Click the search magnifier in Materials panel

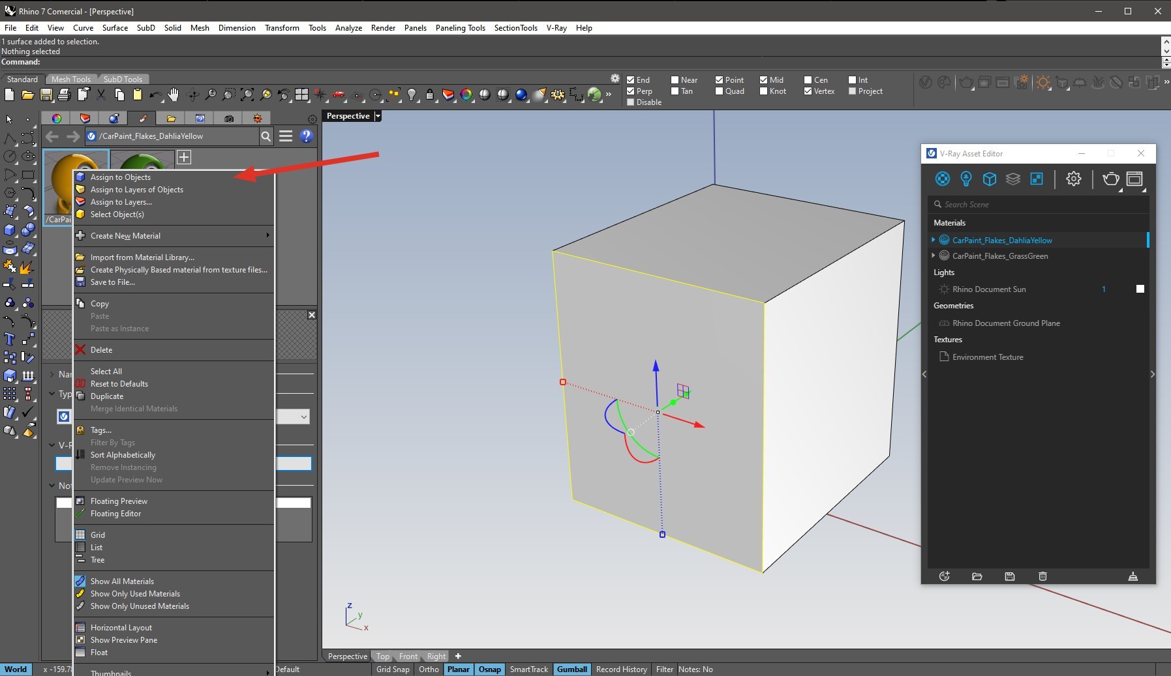click(x=266, y=136)
